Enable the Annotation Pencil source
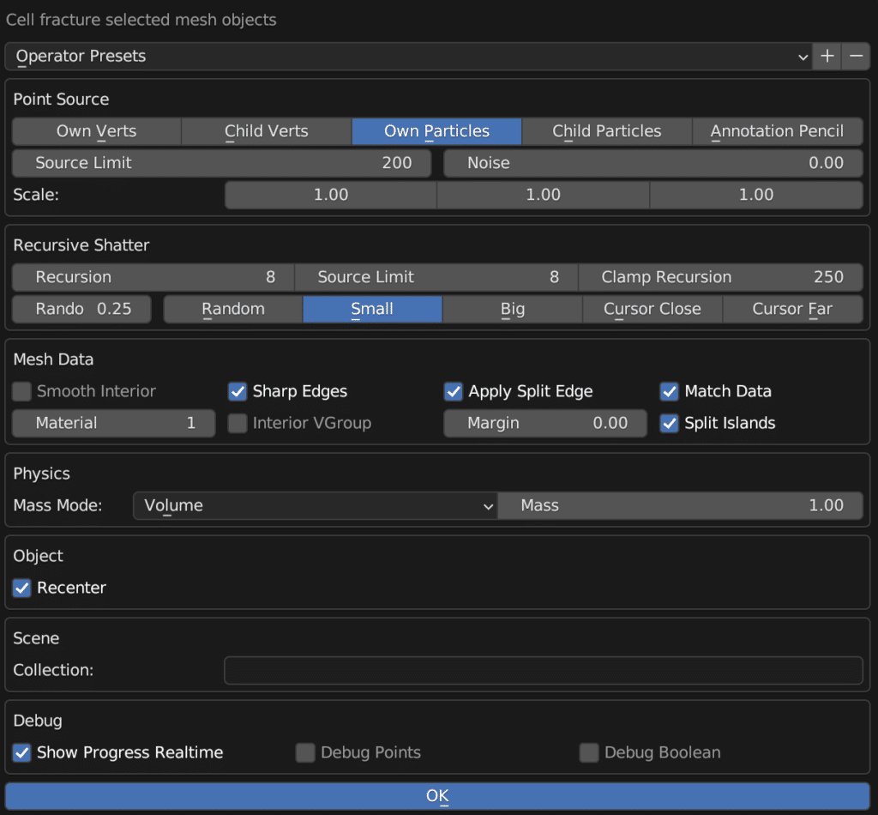This screenshot has width=878, height=815. click(777, 131)
